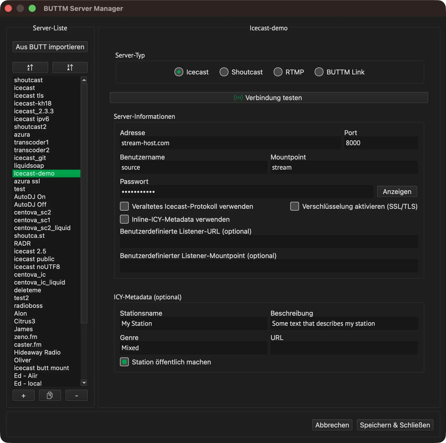446x443 pixels.
Task: Select 'RADR' in server list
Action: pyautogui.click(x=46, y=243)
